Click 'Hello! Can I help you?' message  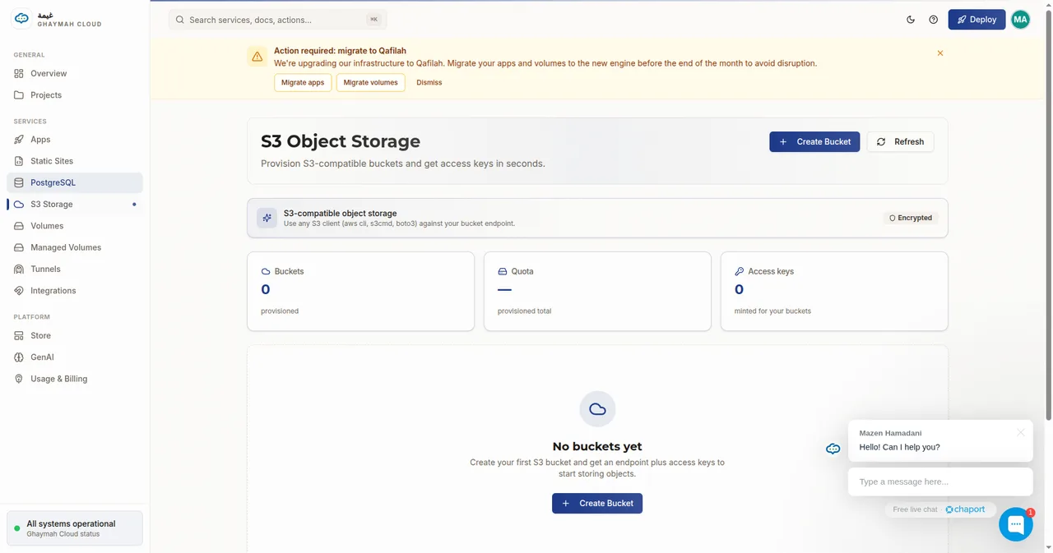tap(899, 447)
